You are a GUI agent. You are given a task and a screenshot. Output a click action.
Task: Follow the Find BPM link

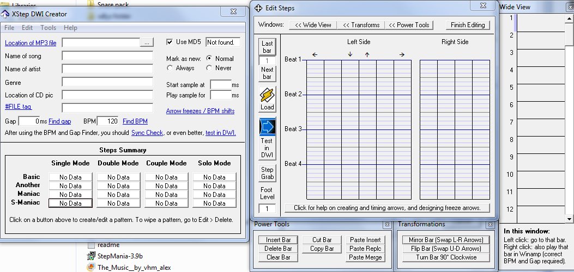(x=135, y=121)
